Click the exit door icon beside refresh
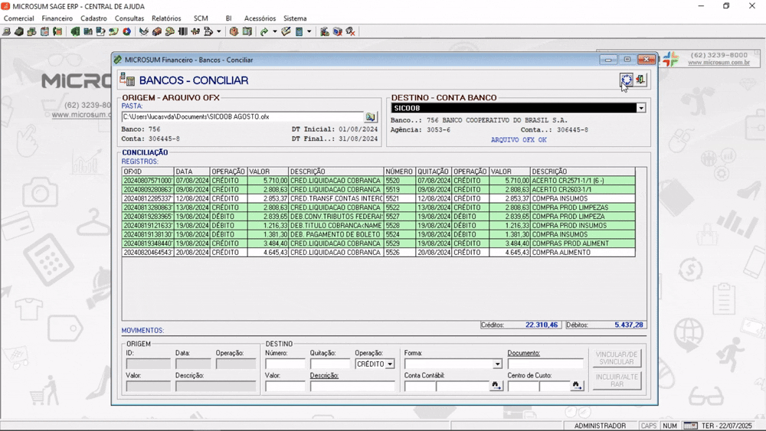 [x=640, y=80]
